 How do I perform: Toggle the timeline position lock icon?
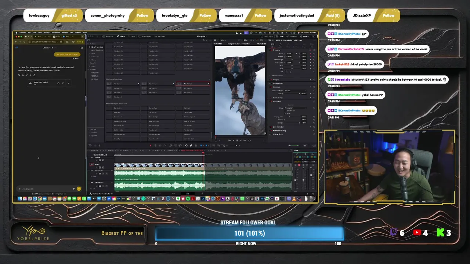tap(196, 145)
